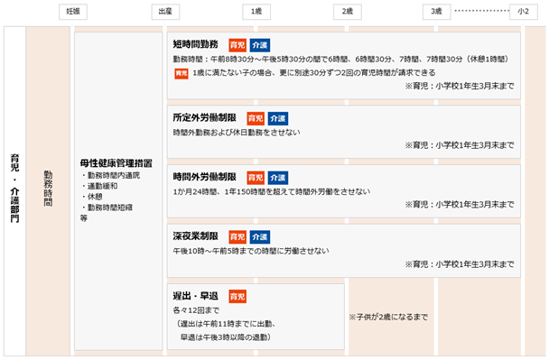Click the 介護 badge beside 短時間勤務
The height and width of the screenshot is (360, 549).
point(260,45)
